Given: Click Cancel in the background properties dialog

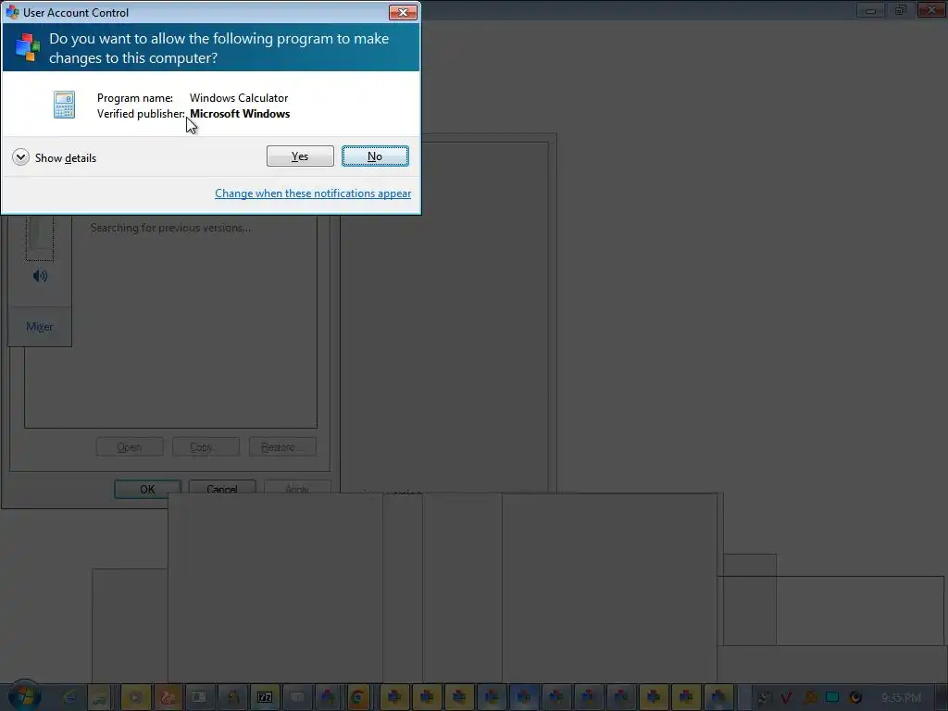Looking at the screenshot, I should click(222, 489).
